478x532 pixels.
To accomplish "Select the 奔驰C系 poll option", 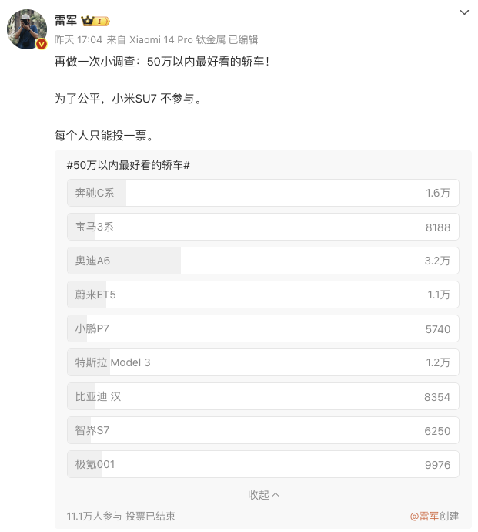I will [x=263, y=193].
